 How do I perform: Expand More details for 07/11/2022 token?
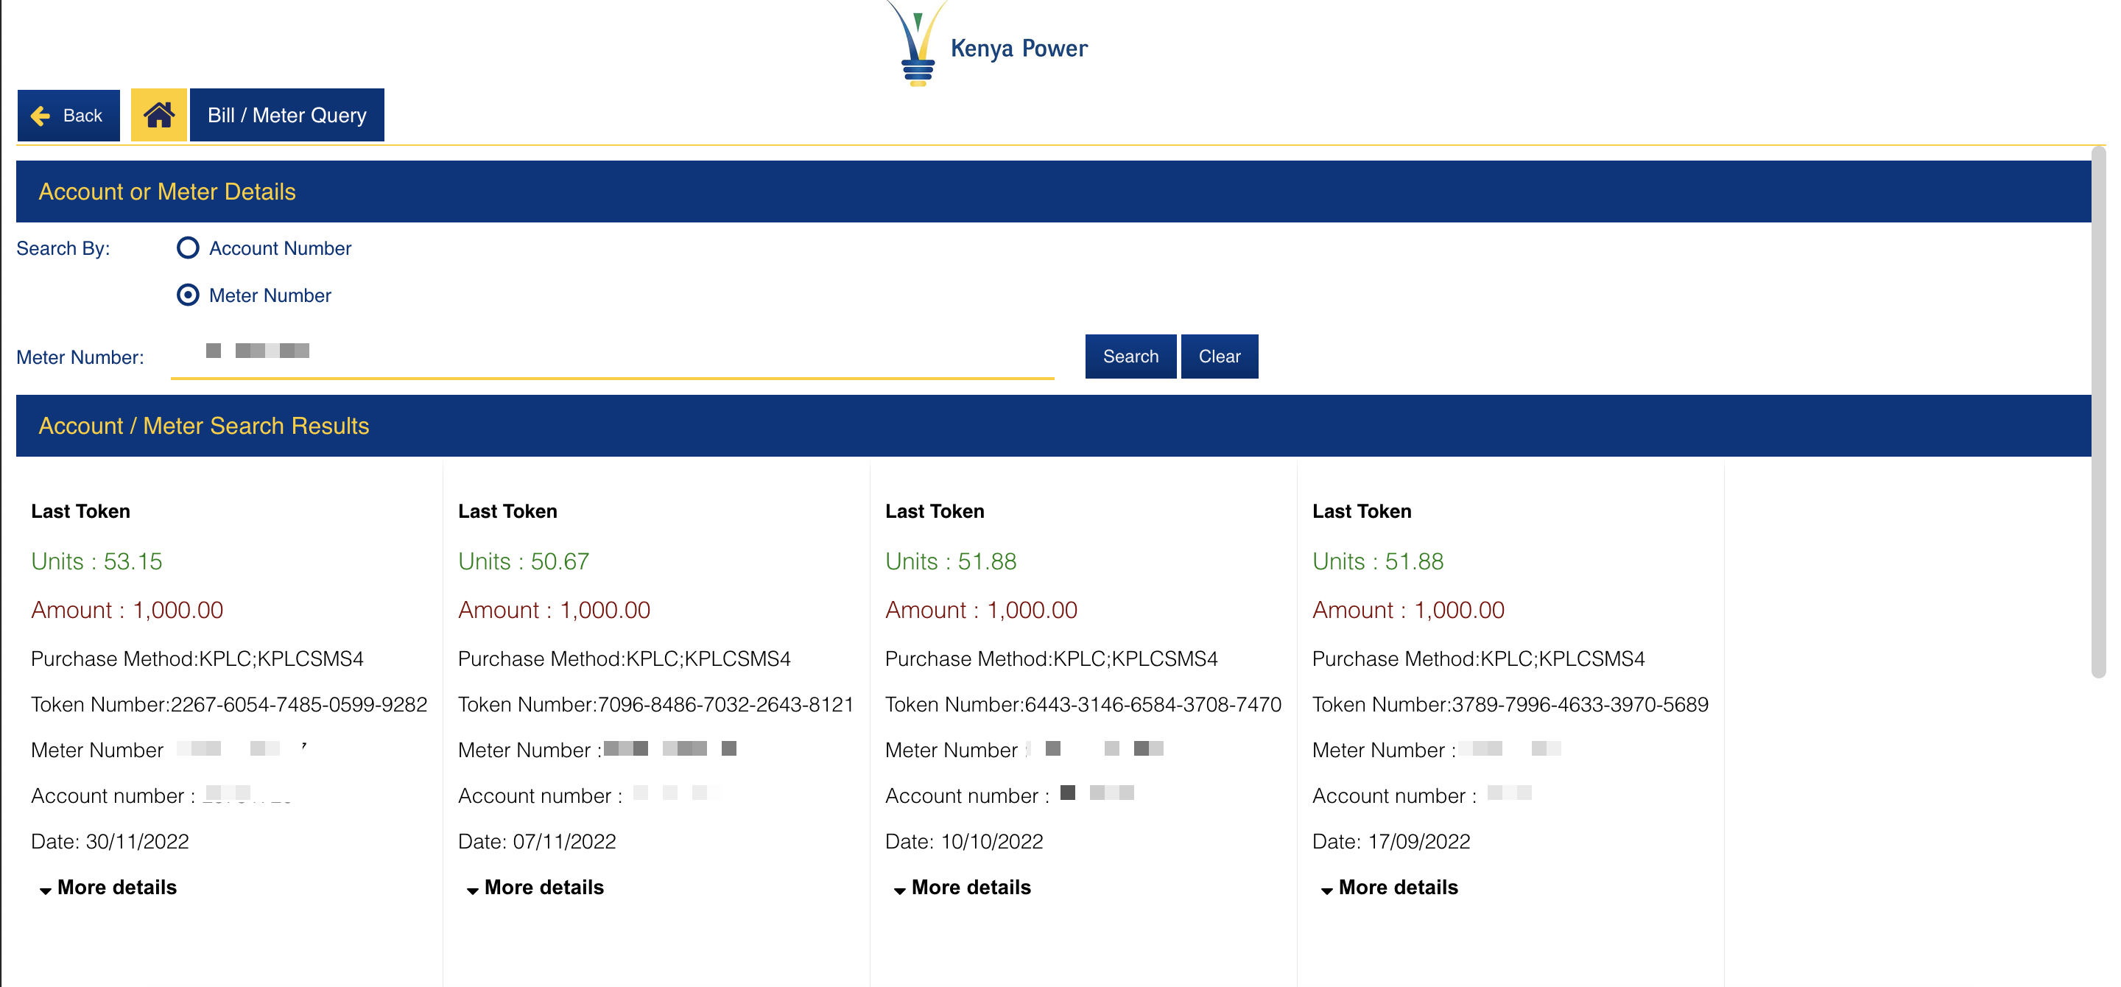[x=535, y=888]
